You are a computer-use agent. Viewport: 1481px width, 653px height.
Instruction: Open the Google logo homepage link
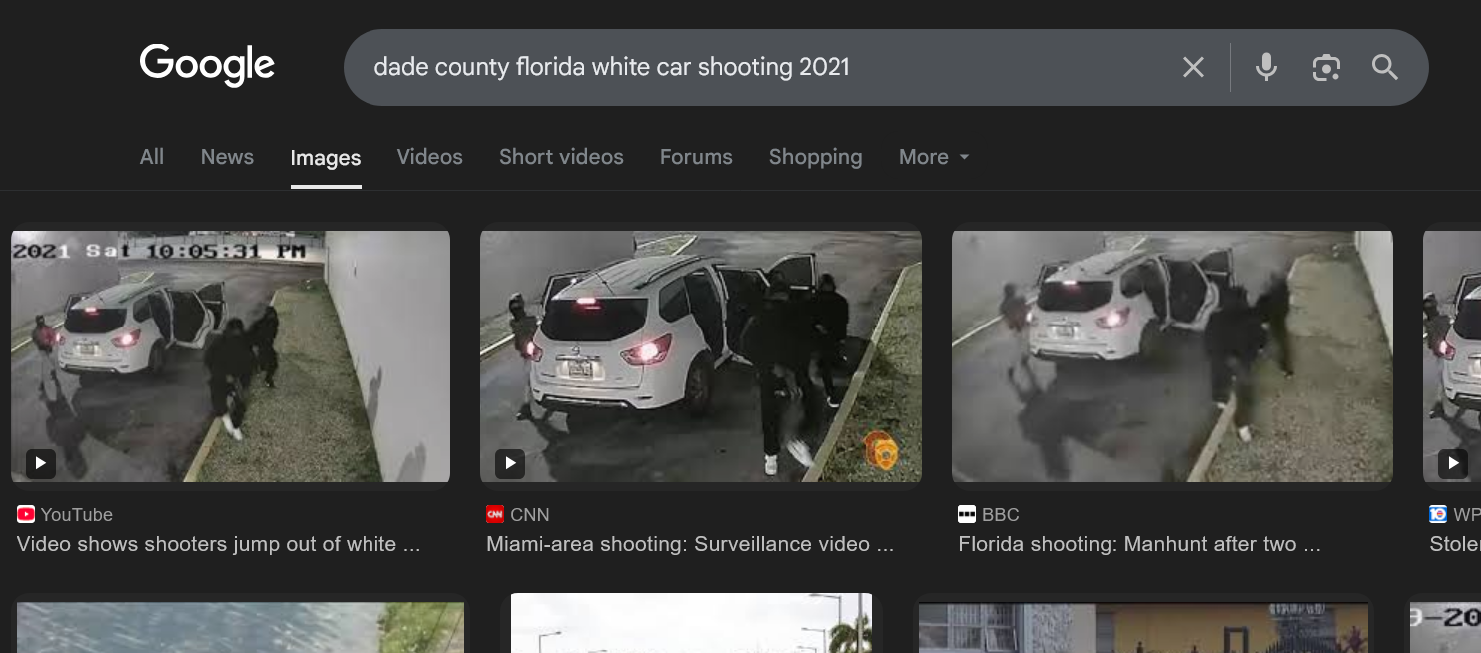[x=207, y=65]
